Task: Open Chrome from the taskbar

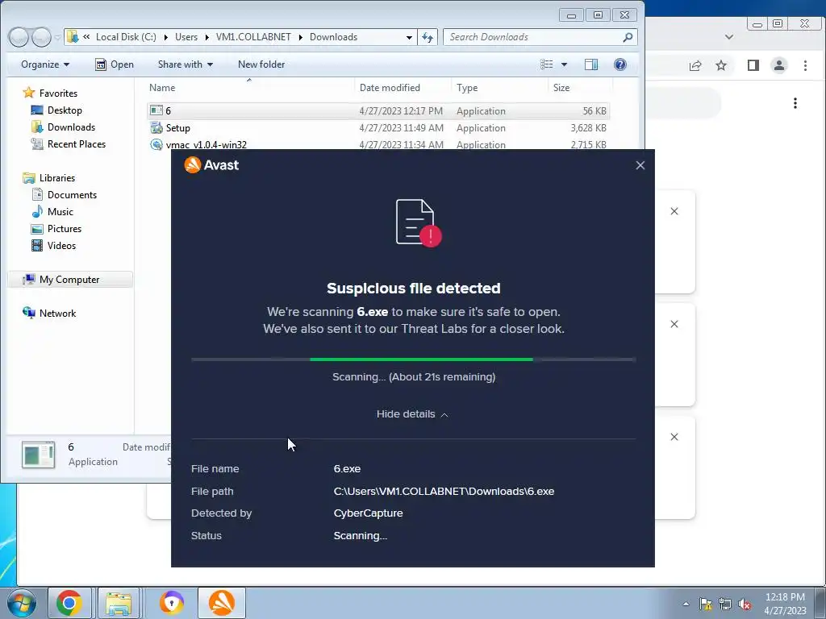Action: pyautogui.click(x=69, y=603)
